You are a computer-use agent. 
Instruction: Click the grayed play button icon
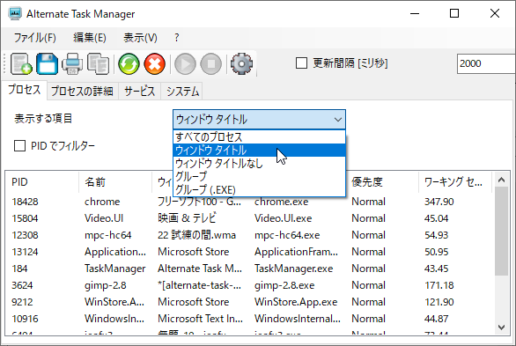(x=185, y=63)
